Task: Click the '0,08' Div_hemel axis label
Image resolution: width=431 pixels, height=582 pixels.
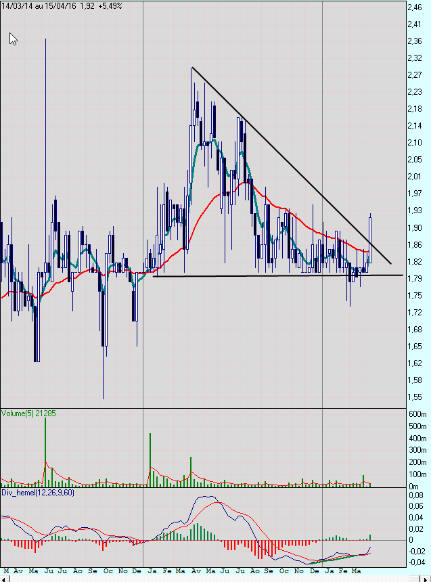Action: pyautogui.click(x=416, y=495)
